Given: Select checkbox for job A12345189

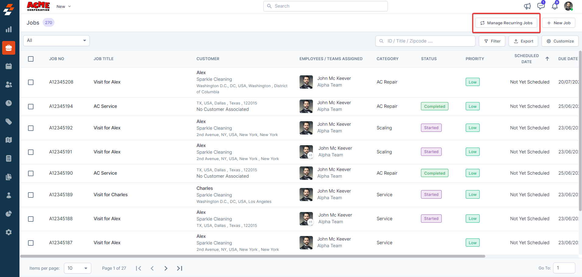Looking at the screenshot, I should pos(31,195).
